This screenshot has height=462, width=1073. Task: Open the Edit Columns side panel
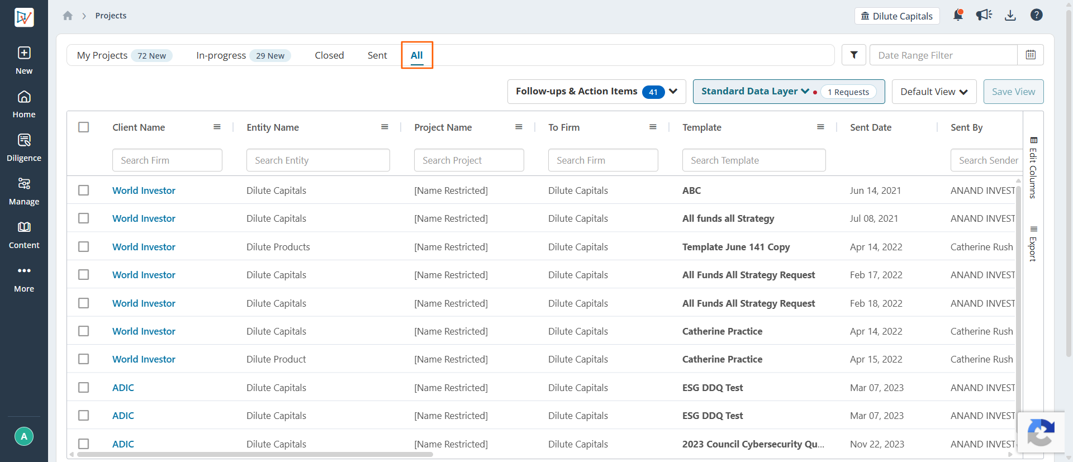click(1033, 168)
